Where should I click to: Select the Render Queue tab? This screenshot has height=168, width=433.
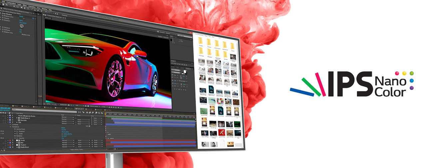(4, 106)
